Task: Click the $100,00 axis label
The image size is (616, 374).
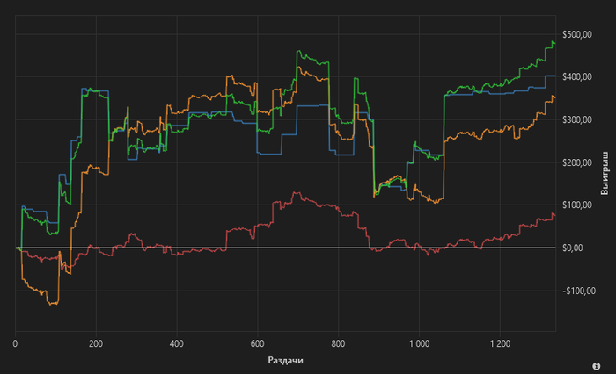Action: (577, 205)
